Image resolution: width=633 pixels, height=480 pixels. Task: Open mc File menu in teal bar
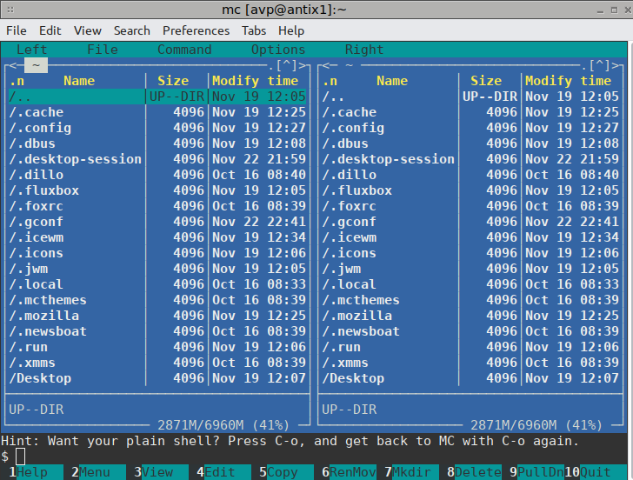103,50
